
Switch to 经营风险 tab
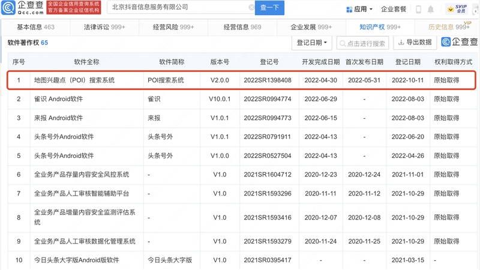[x=173, y=27]
